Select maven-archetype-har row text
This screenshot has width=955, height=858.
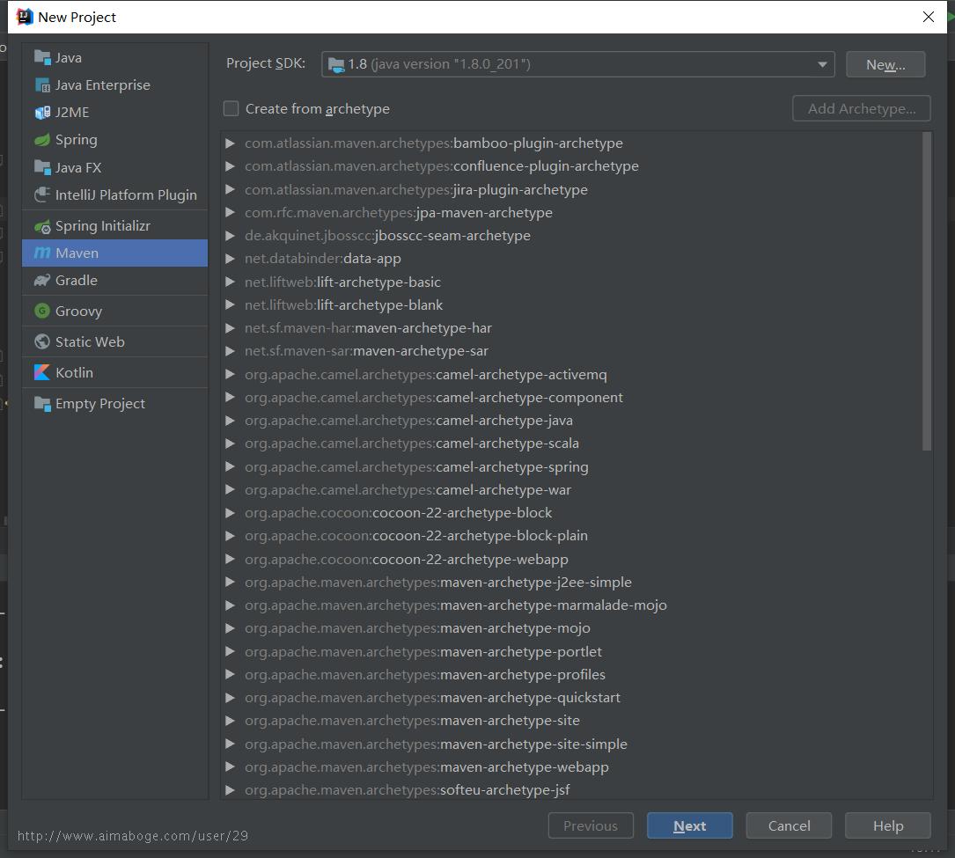pos(368,328)
